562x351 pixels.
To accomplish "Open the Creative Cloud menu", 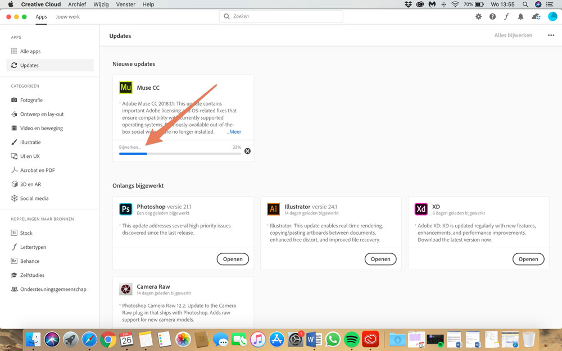I will tap(41, 4).
